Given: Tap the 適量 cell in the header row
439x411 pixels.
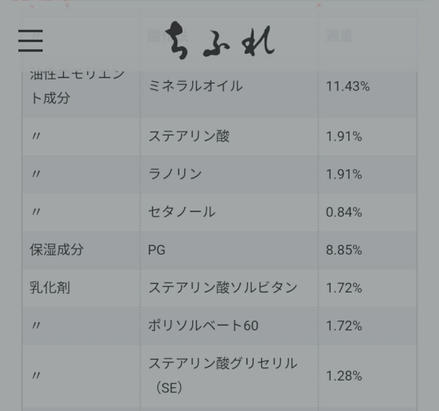Looking at the screenshot, I should click(339, 37).
